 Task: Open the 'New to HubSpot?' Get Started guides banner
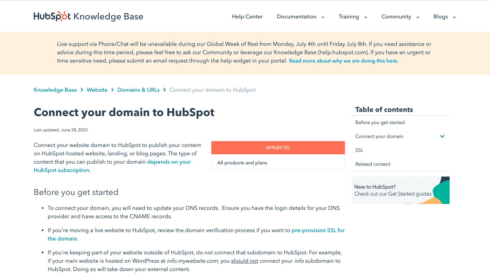[x=400, y=190]
